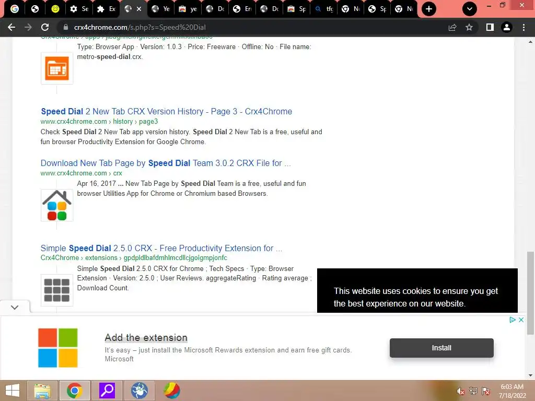Viewport: 535px width, 401px height.
Task: Click the Microsoft logo in the ad
Action: tap(57, 348)
